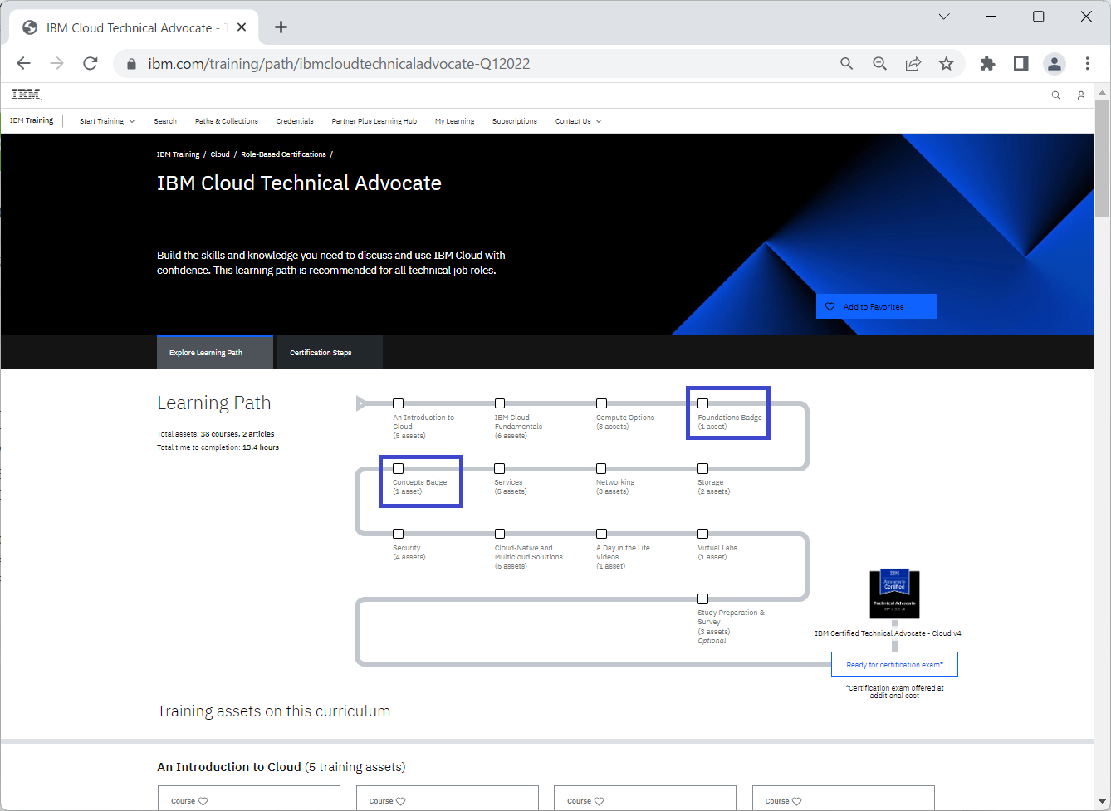1111x811 pixels.
Task: Open the Role-Based Certifications breadcrumb link
Action: 283,154
